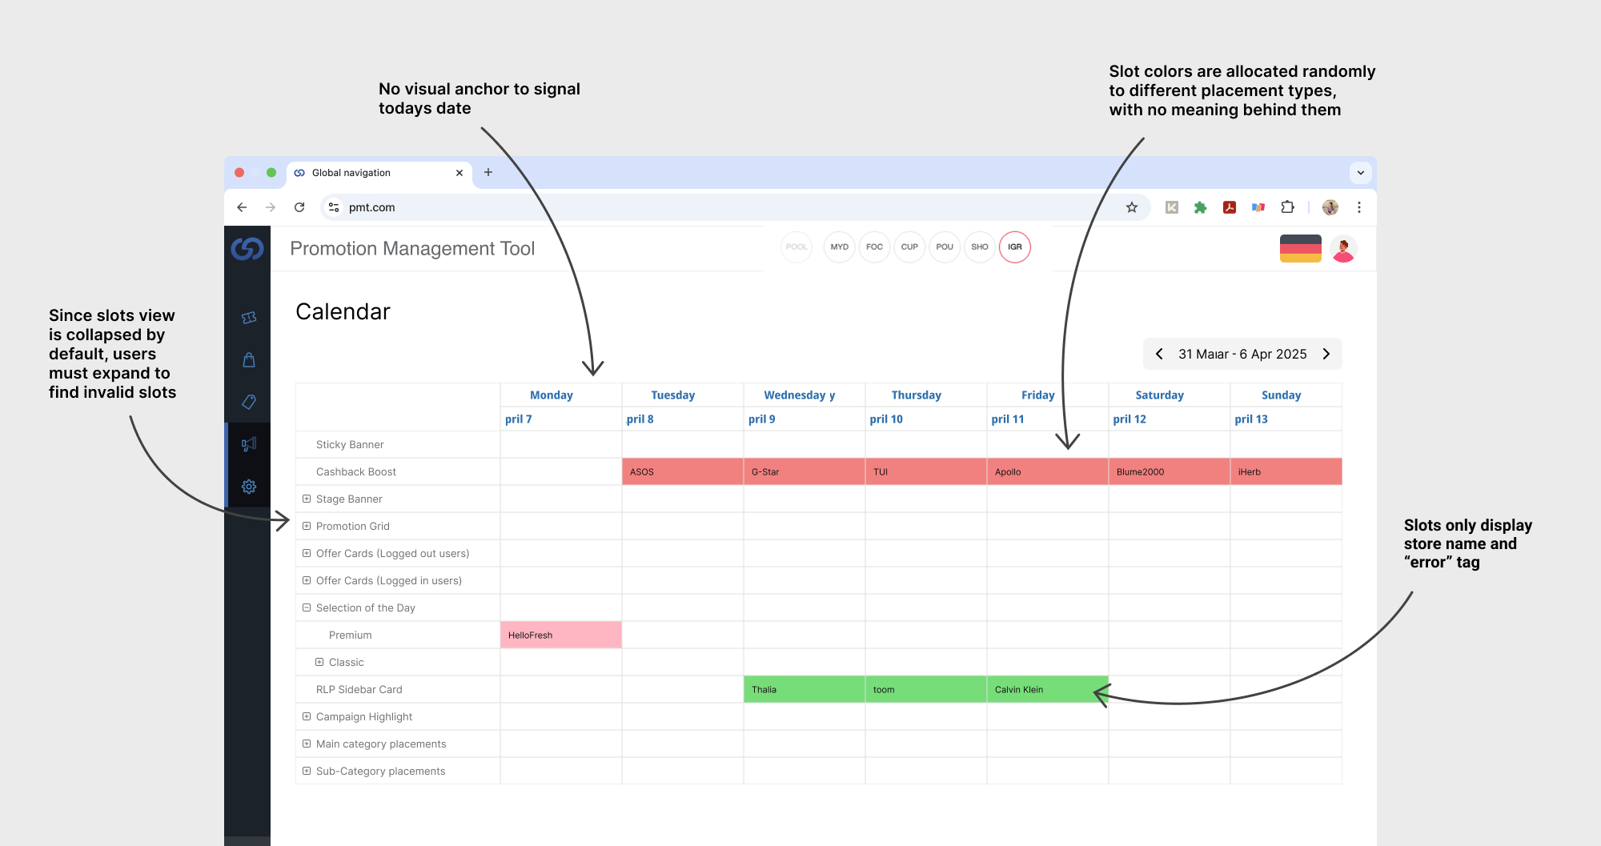The width and height of the screenshot is (1601, 846).
Task: Select the MYD portal chip
Action: click(840, 247)
